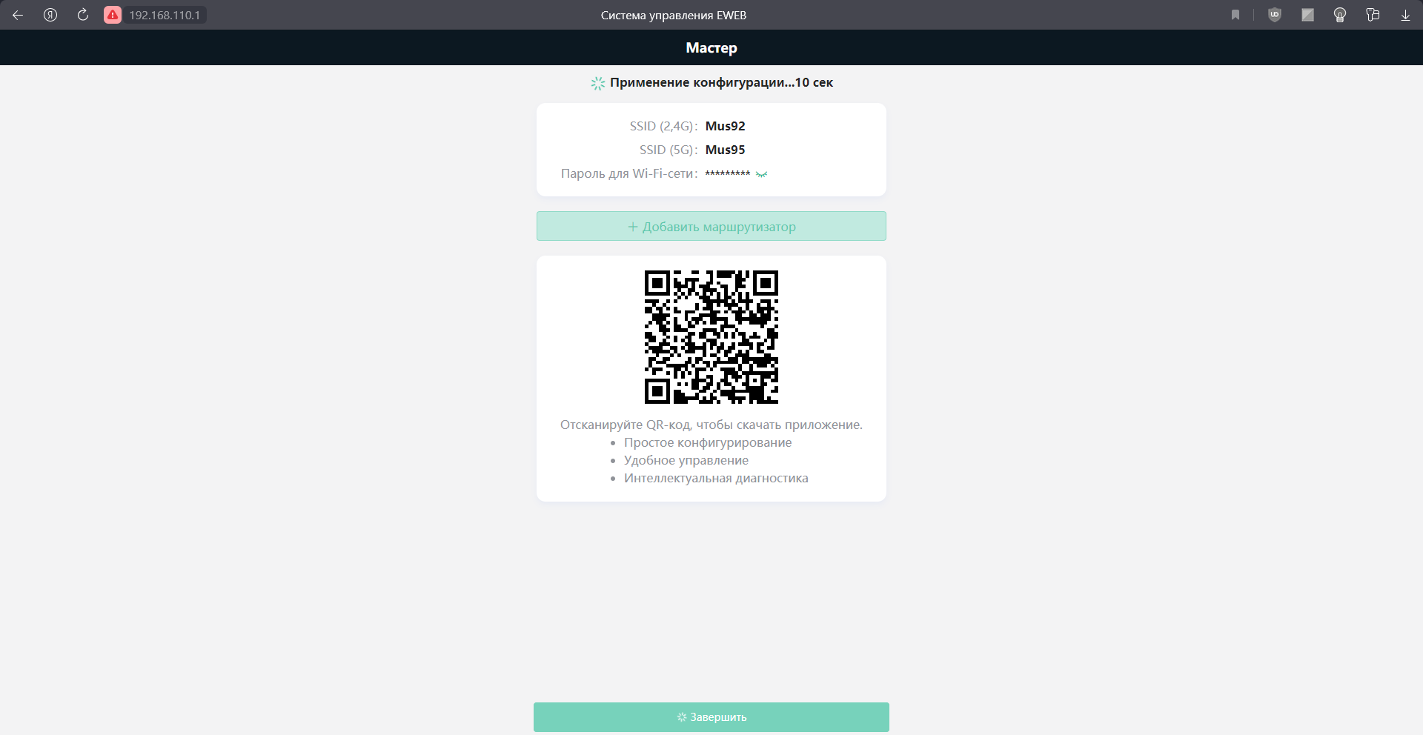This screenshot has width=1423, height=735.
Task: Click the Пароль для Wi-Fi-сети label
Action: point(629,173)
